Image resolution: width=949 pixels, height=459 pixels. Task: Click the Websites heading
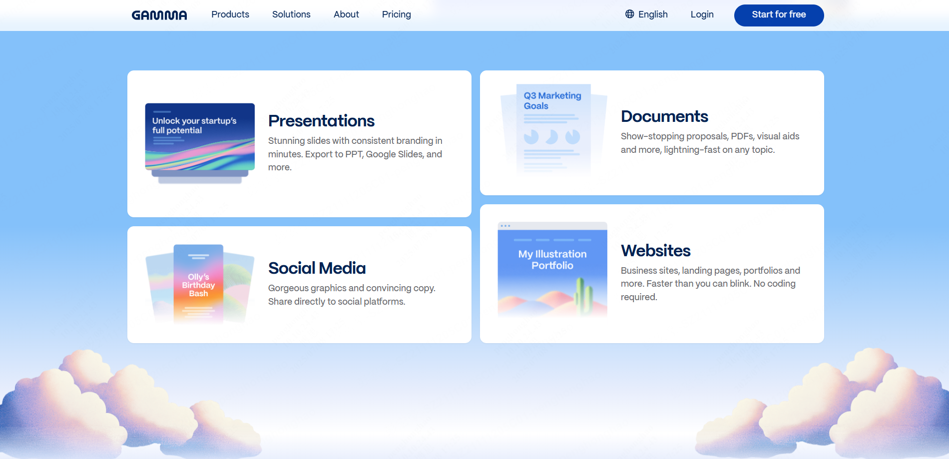(x=655, y=251)
